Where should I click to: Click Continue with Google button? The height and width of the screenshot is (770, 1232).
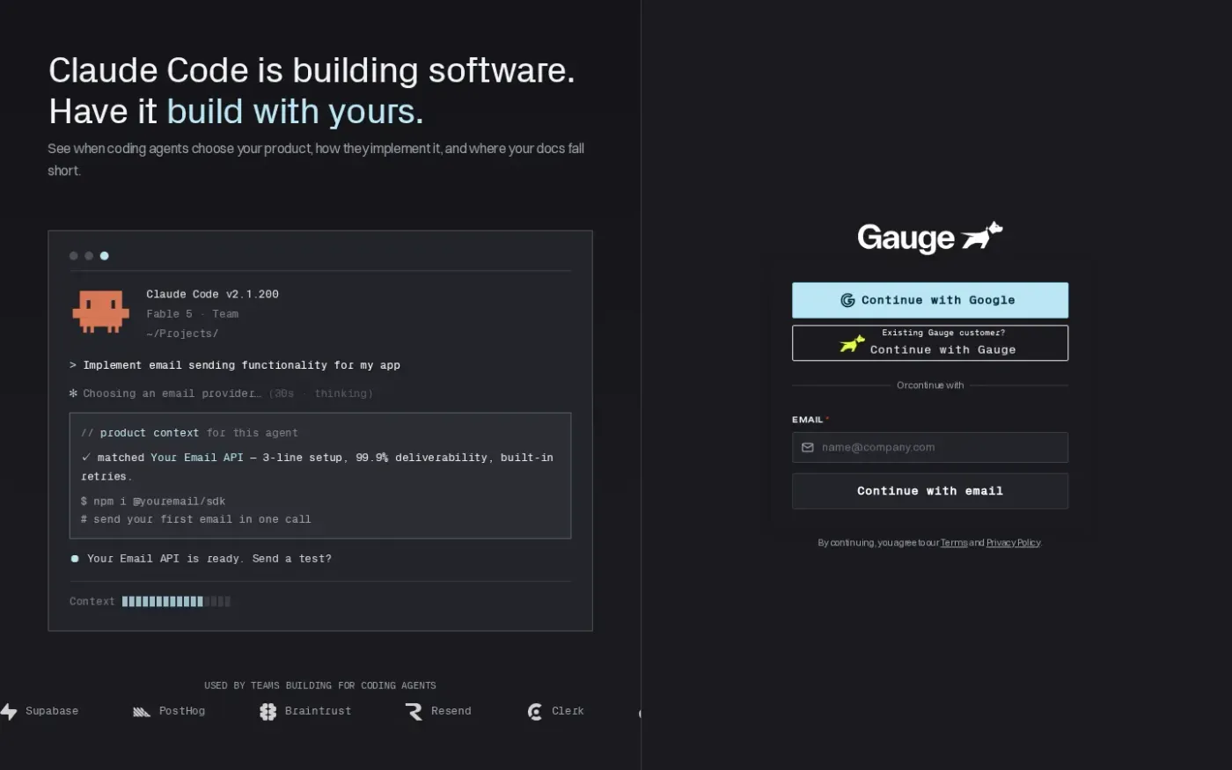929,300
